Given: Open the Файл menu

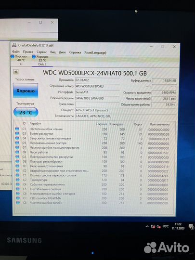Looking at the screenshot, I should tap(16, 52).
